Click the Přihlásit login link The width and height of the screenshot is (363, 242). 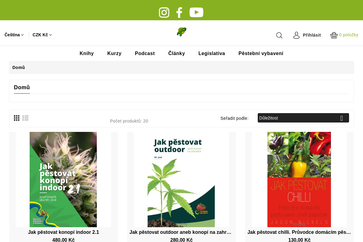(x=312, y=35)
